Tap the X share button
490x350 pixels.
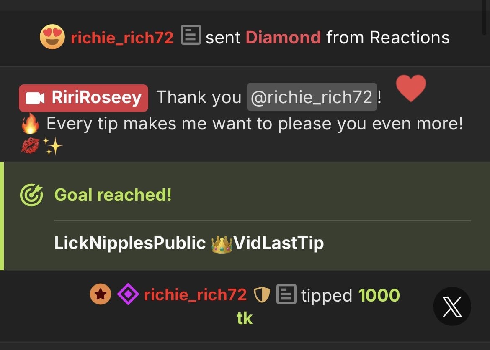(x=452, y=307)
